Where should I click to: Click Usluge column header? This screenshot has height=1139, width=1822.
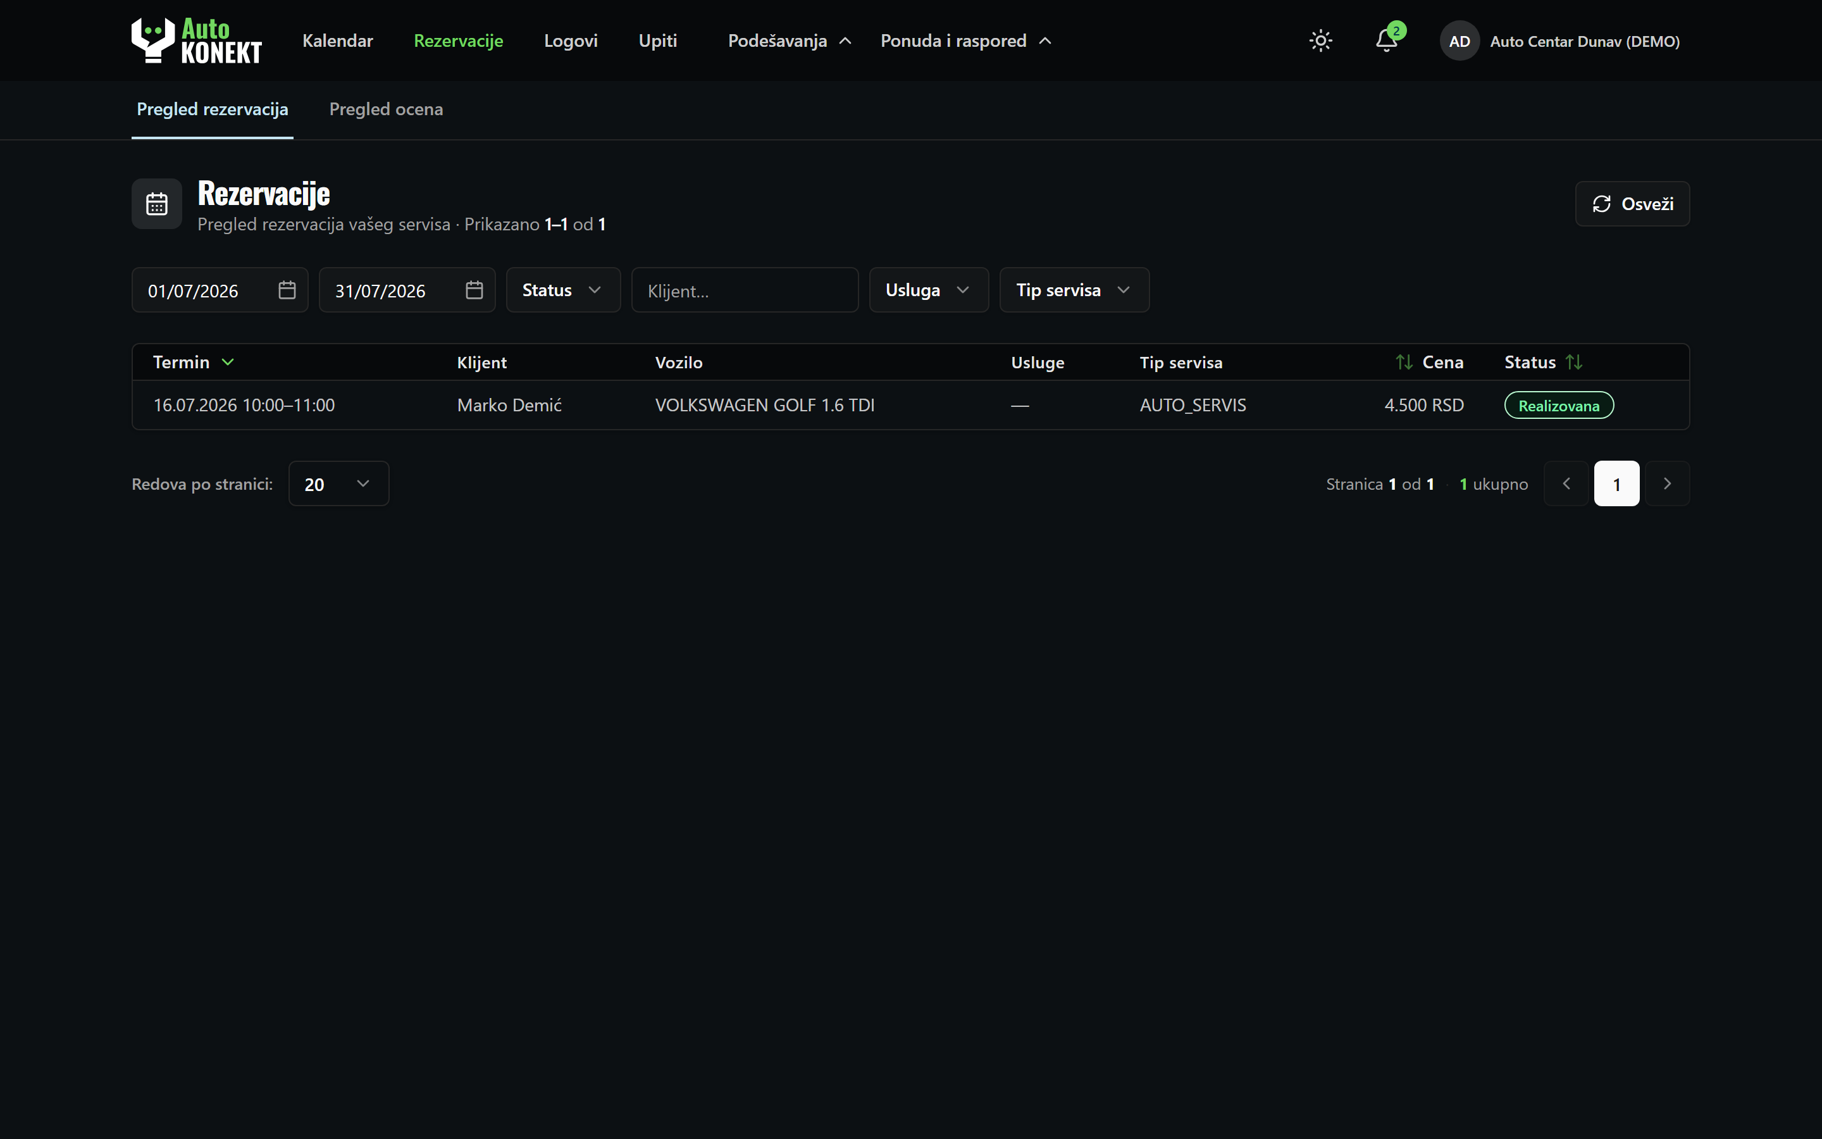coord(1038,363)
